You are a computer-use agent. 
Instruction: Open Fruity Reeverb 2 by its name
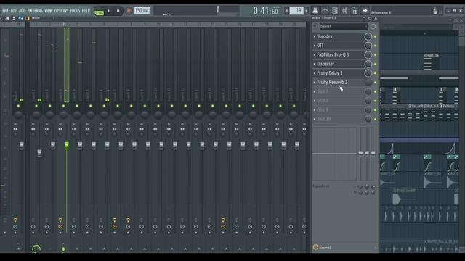(332, 82)
